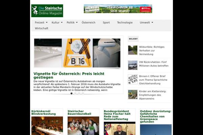The image size is (203, 135).
Task: Open the Heinz Fischer speech photo
Action: (x=120, y=128)
